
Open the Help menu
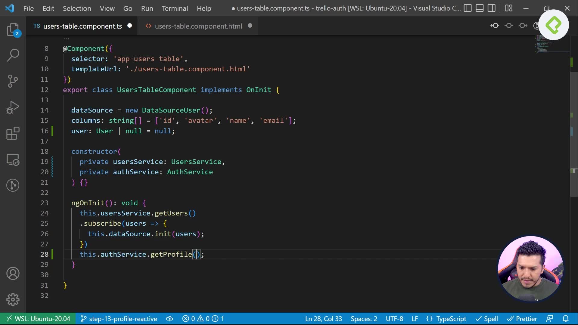(204, 8)
